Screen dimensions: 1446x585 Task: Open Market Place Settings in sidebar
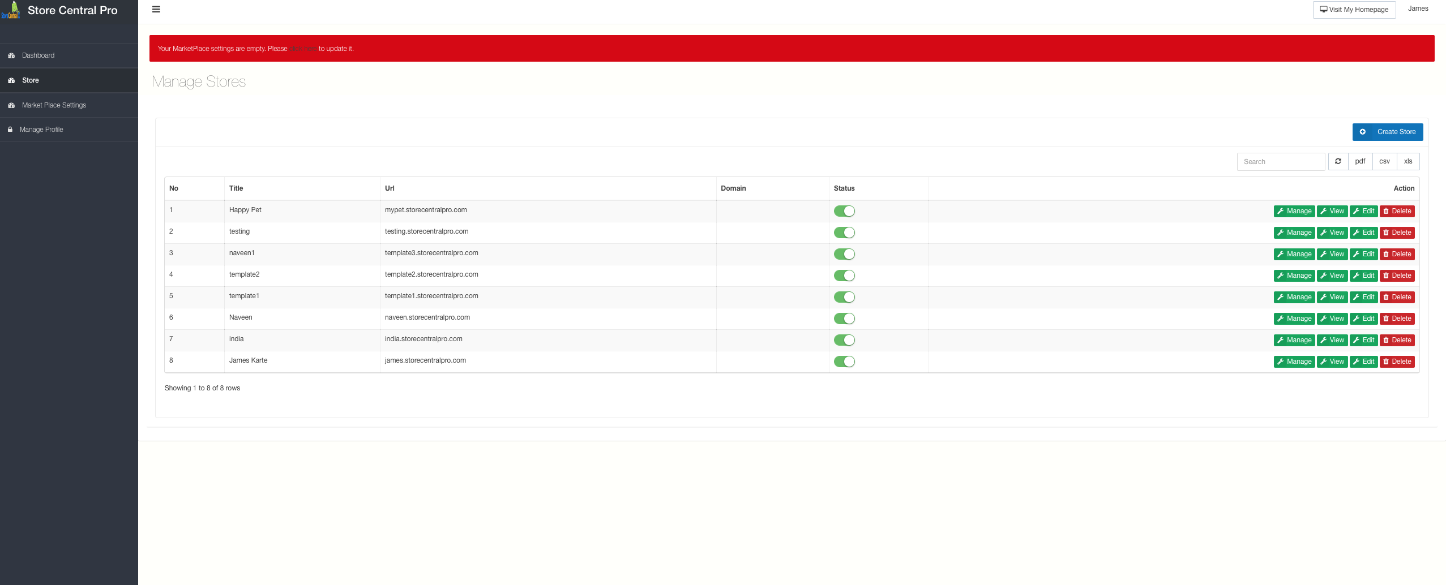pyautogui.click(x=54, y=105)
